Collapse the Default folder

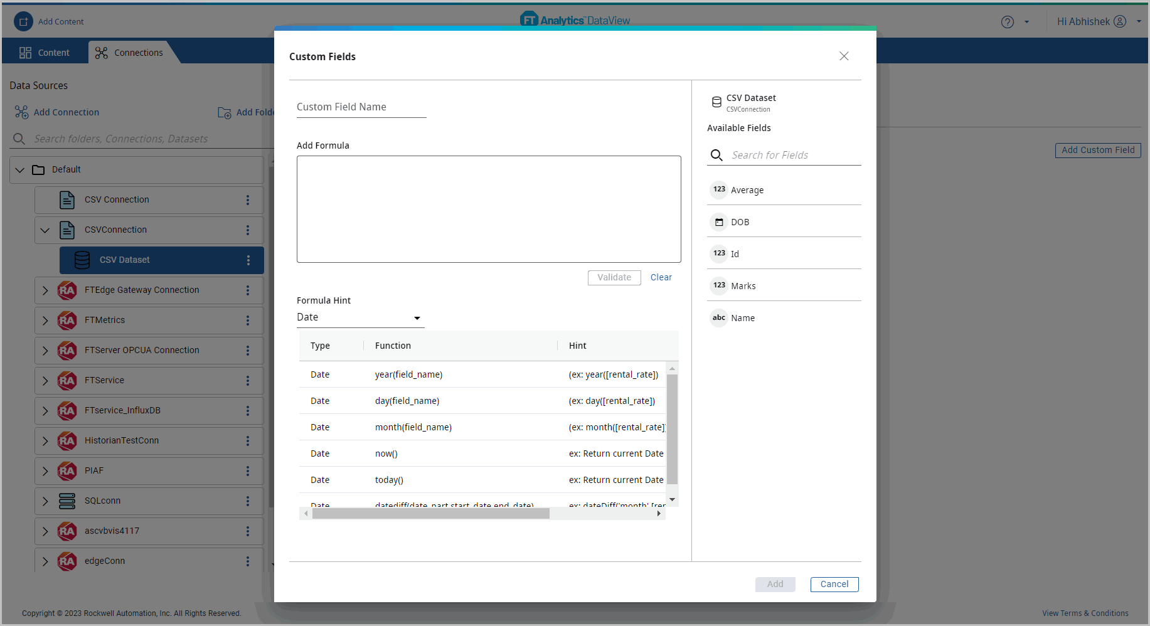click(x=20, y=169)
